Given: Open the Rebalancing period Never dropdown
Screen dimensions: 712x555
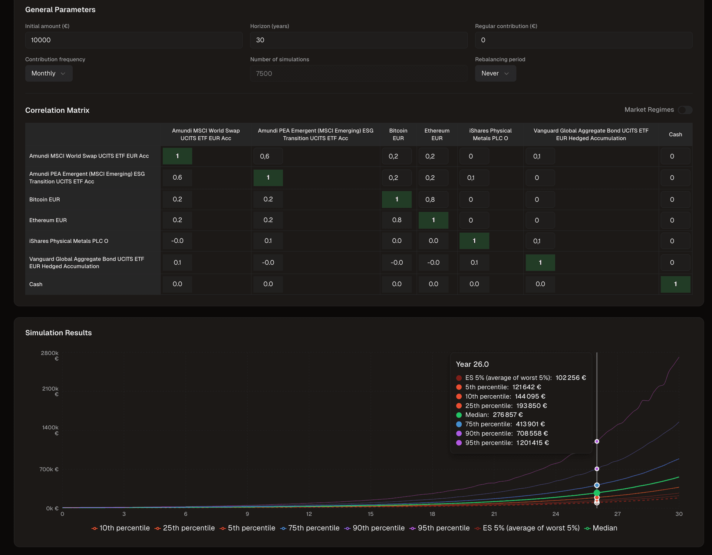Looking at the screenshot, I should (495, 73).
